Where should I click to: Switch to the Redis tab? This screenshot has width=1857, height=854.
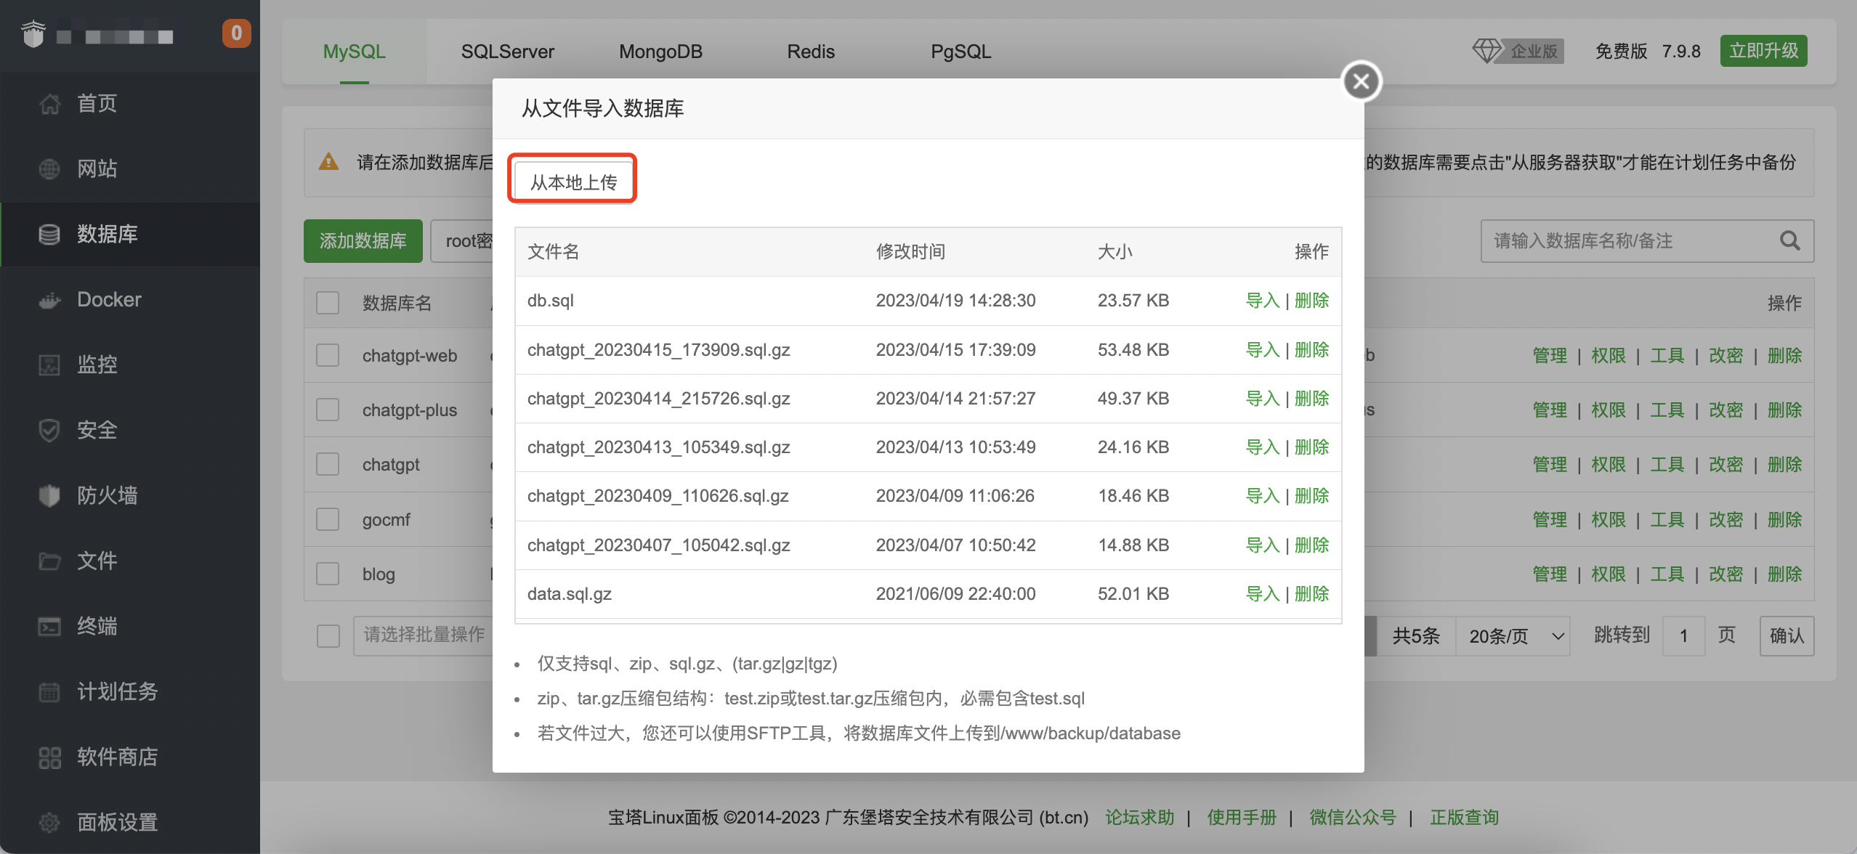(x=811, y=52)
